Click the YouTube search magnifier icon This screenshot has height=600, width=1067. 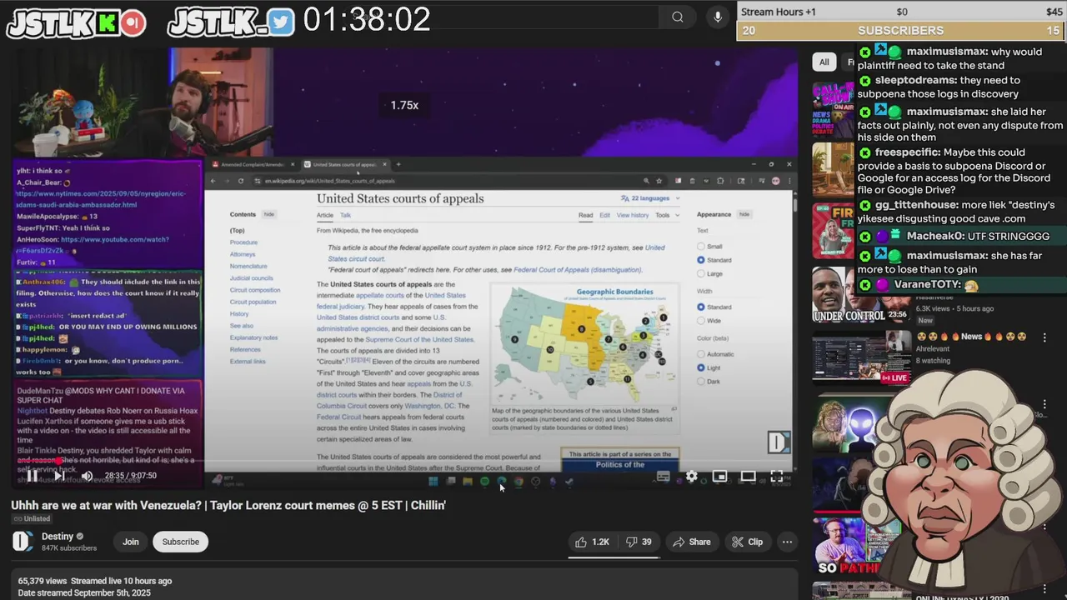pyautogui.click(x=678, y=17)
